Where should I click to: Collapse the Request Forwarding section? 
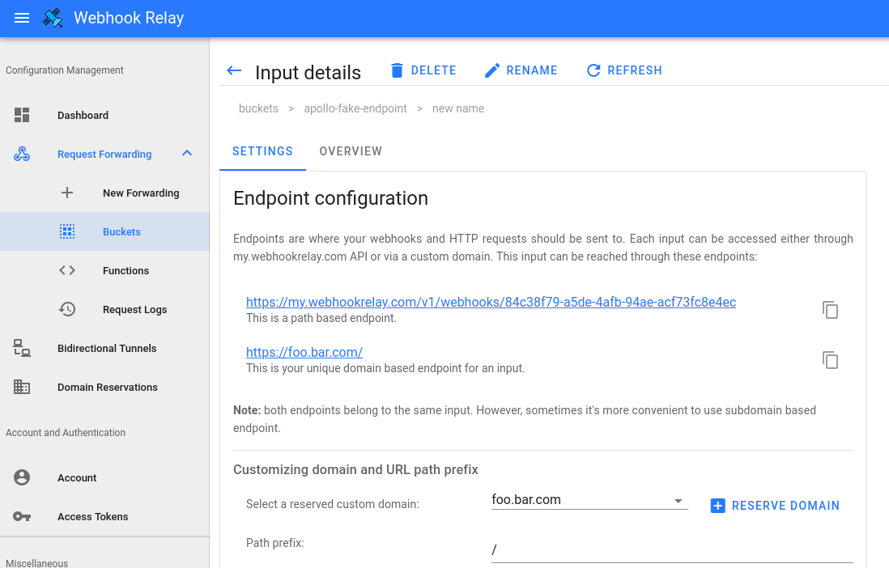(187, 152)
